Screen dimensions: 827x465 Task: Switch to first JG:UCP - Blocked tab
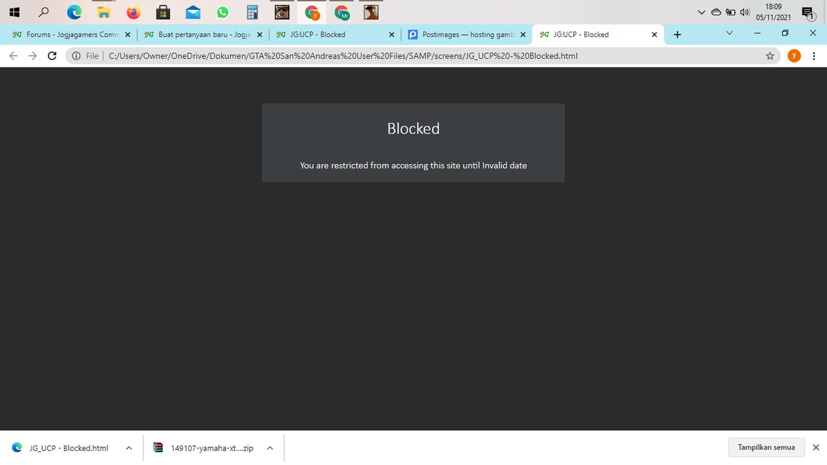point(335,34)
